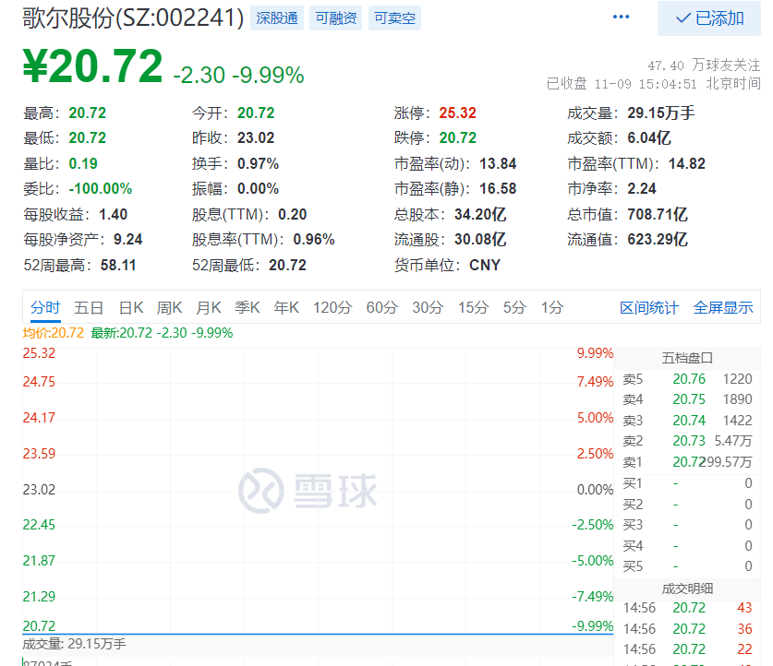The width and height of the screenshot is (773, 666).
Task: Click the 委比 value -100.00%
Action: click(x=100, y=188)
